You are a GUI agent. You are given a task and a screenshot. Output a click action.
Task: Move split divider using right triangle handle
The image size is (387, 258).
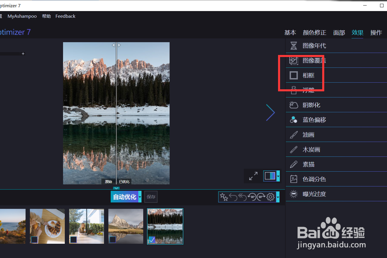coord(119,45)
